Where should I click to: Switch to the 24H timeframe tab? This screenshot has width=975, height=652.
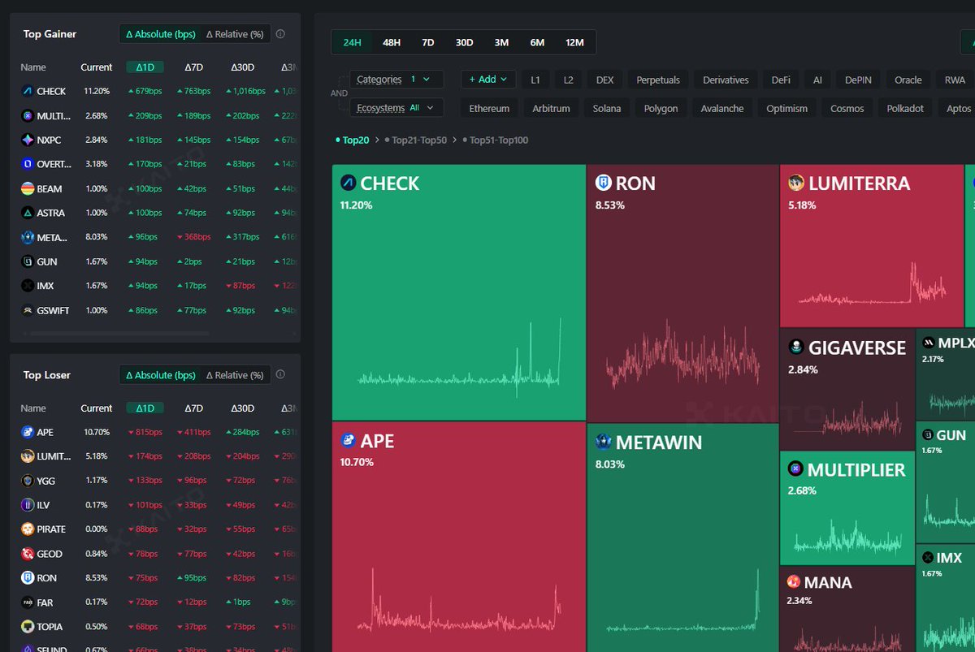pos(352,42)
